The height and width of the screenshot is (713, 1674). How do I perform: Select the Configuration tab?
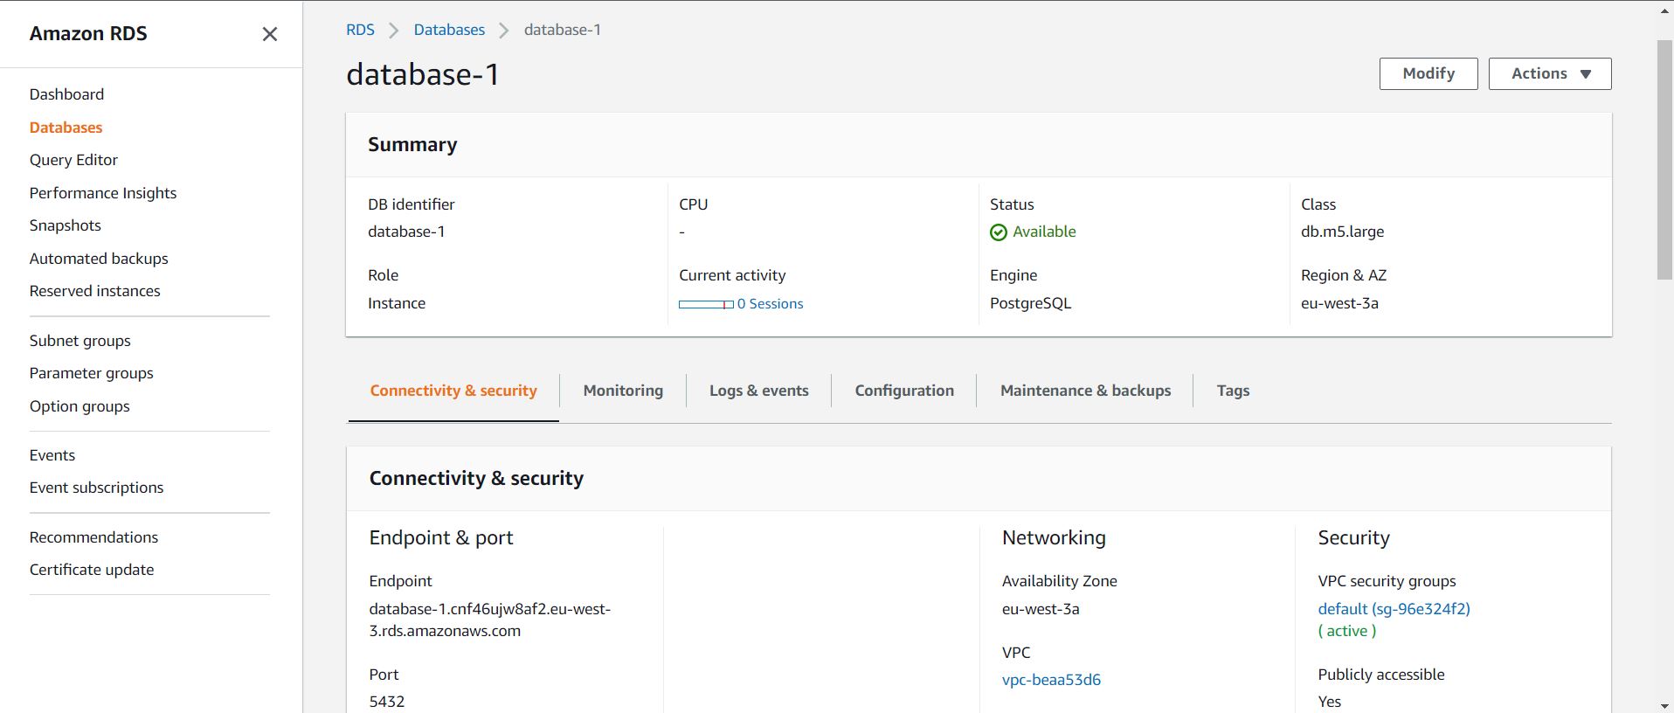click(x=904, y=391)
